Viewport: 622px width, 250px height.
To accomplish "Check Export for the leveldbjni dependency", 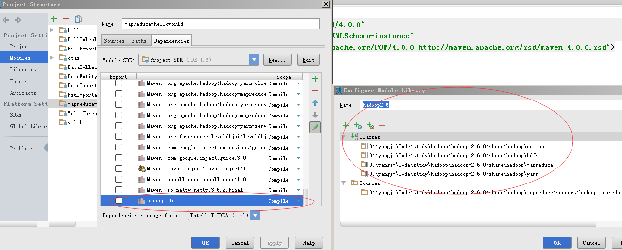I will tap(118, 137).
